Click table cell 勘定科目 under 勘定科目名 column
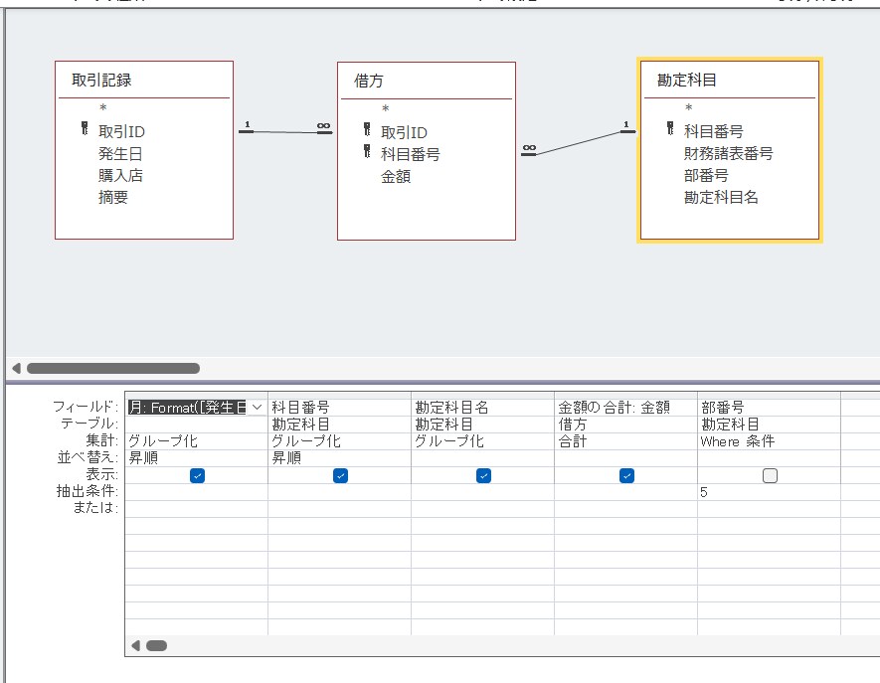The image size is (880, 683). 482,425
